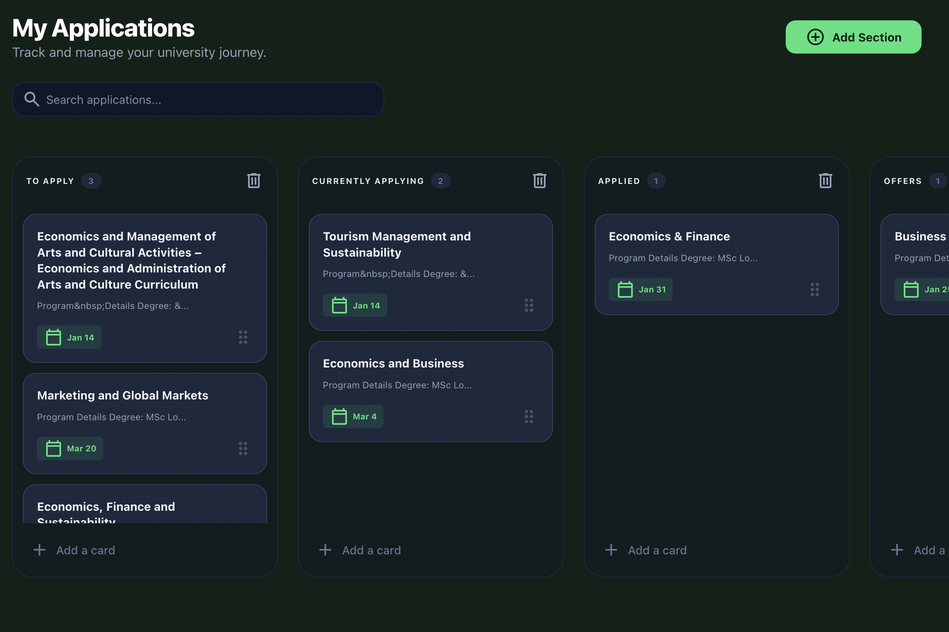
Task: Click the search magnifier icon
Action: pyautogui.click(x=32, y=99)
